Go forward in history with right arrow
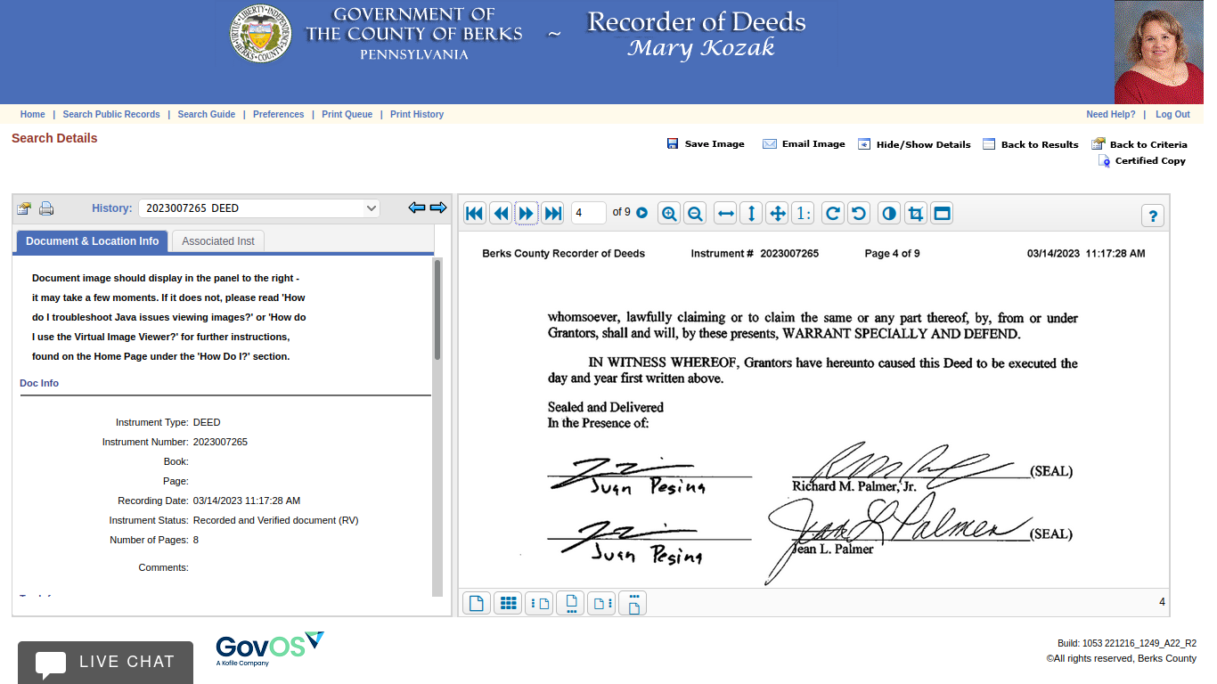Screen dimensions: 1217x684 pyautogui.click(x=438, y=208)
